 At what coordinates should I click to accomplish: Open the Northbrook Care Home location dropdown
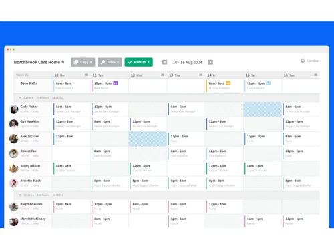click(39, 62)
